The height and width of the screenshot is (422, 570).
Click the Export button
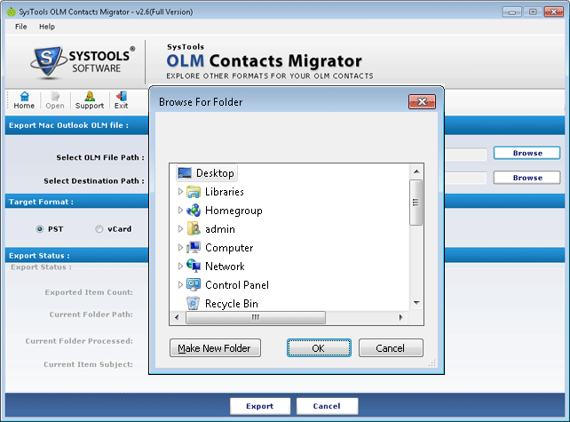click(x=260, y=406)
